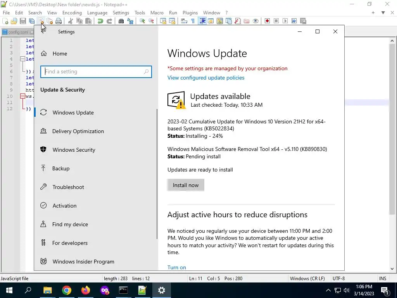
Task: Click View configured update policies link
Action: pyautogui.click(x=206, y=78)
